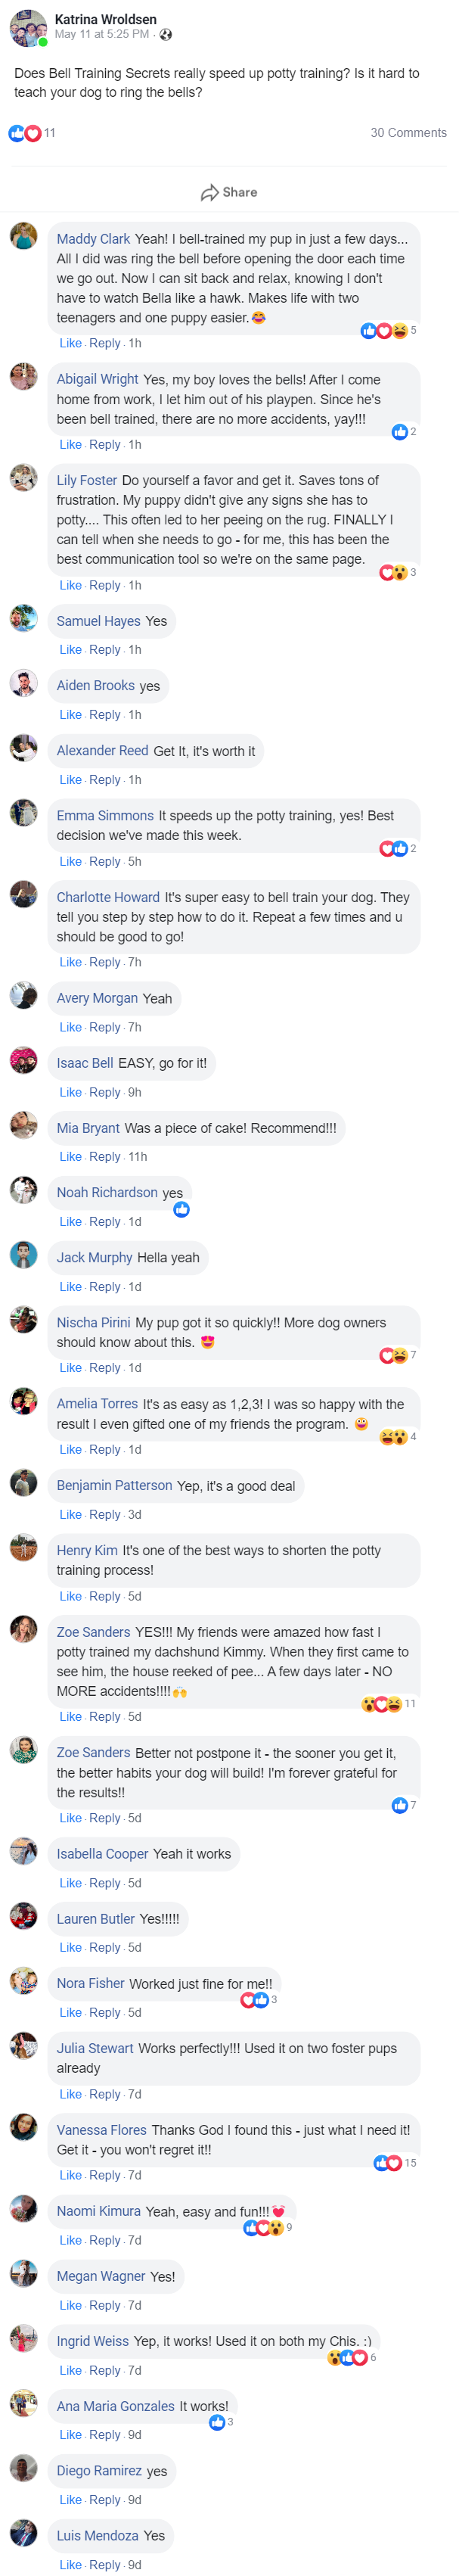Click the public globe icon near post date
The image size is (459, 2576).
pos(166,35)
